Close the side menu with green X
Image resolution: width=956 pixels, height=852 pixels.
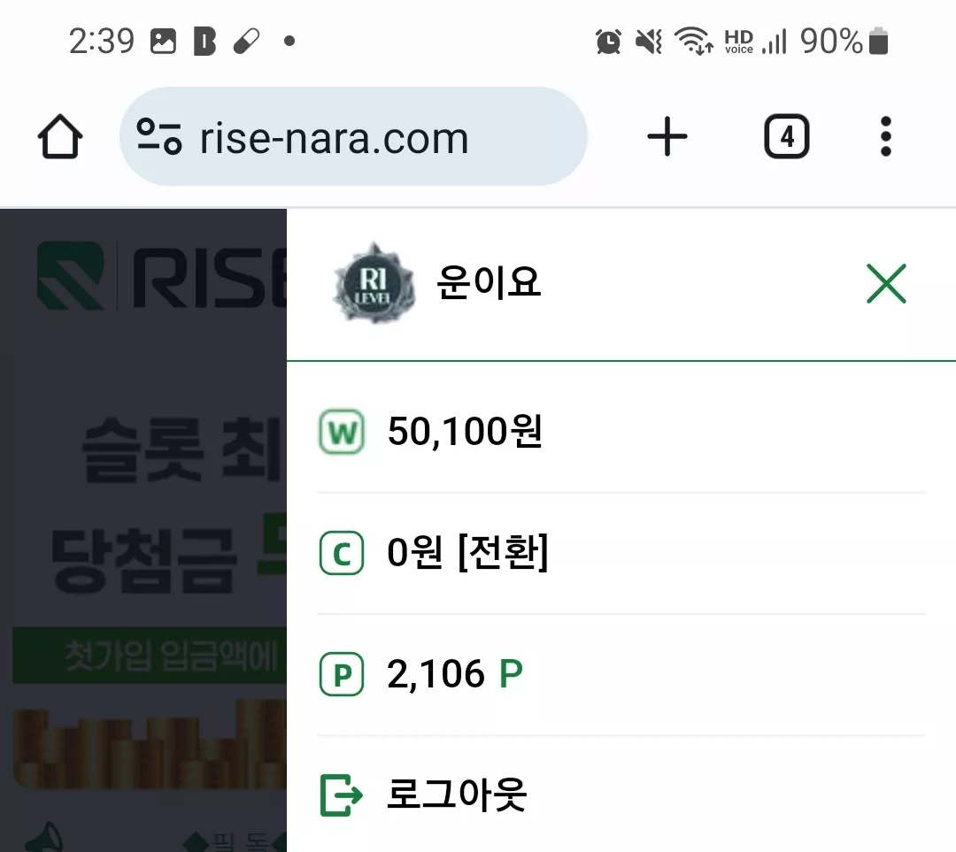tap(886, 283)
